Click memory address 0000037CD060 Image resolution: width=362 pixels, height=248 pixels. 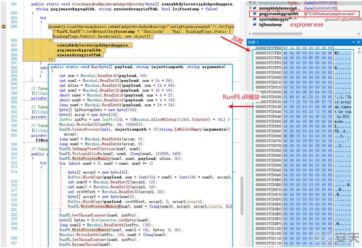click(268, 131)
